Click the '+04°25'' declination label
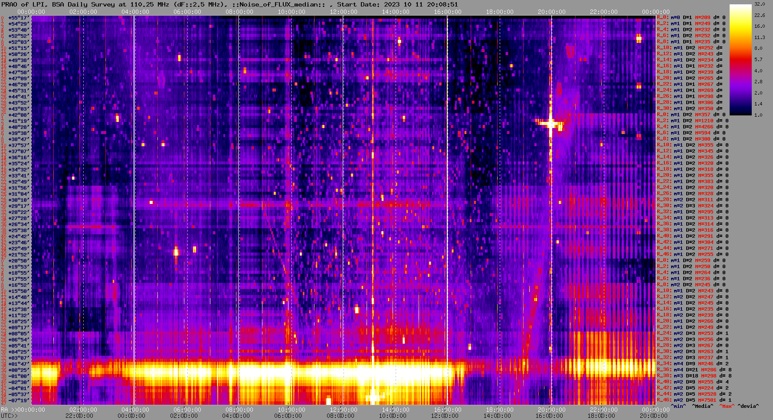The width and height of the screenshot is (773, 420). 18,352
